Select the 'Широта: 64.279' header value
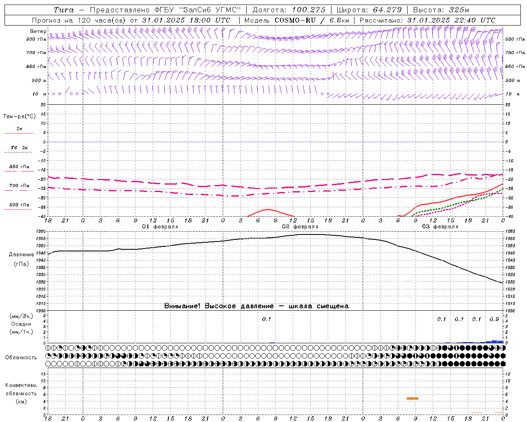The width and height of the screenshot is (527, 422). (x=369, y=10)
